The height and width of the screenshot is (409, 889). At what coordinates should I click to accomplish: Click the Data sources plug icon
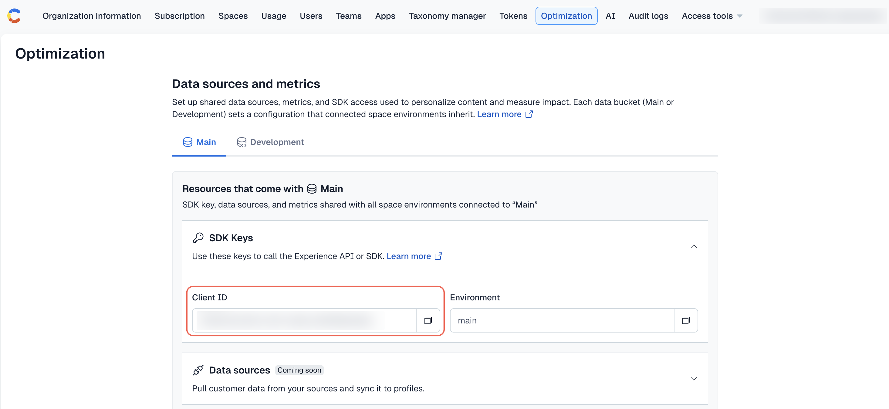(198, 370)
